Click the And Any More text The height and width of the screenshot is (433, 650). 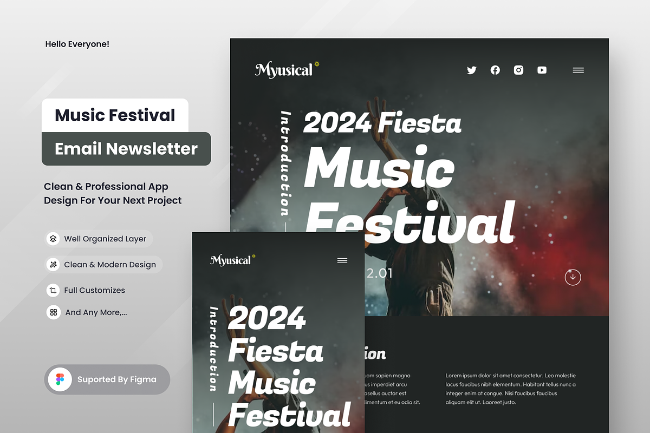[96, 312]
